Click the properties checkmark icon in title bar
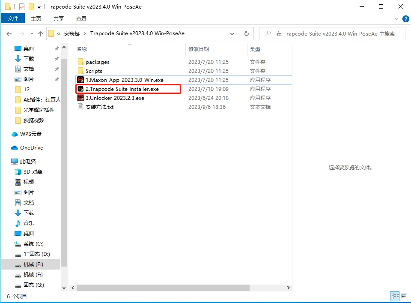Viewport: 411px width, 303px height. pyautogui.click(x=22, y=7)
